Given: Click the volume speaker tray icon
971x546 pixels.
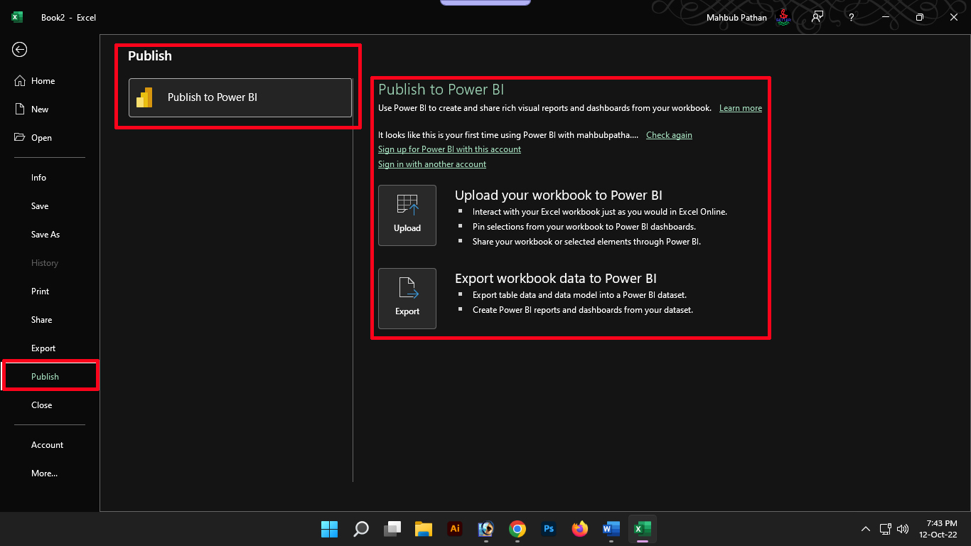Looking at the screenshot, I should (x=903, y=529).
